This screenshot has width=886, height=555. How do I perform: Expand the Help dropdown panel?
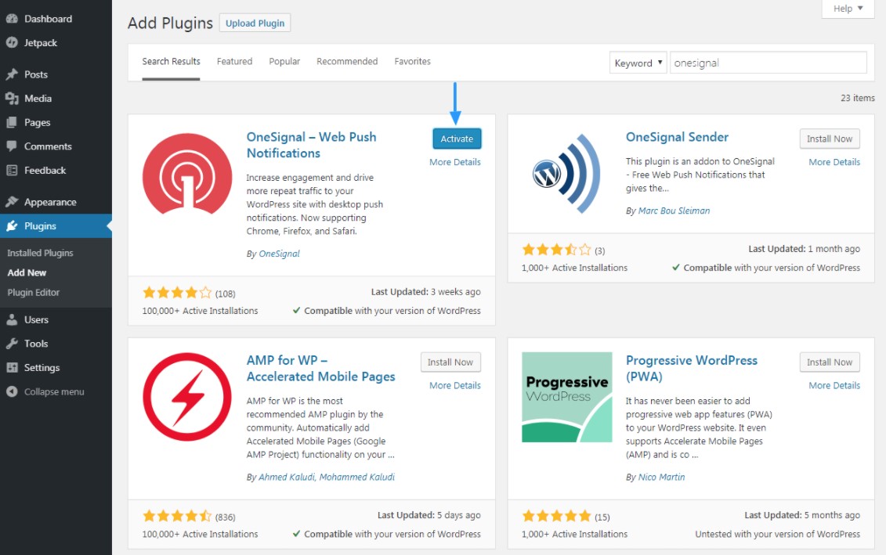pos(848,9)
